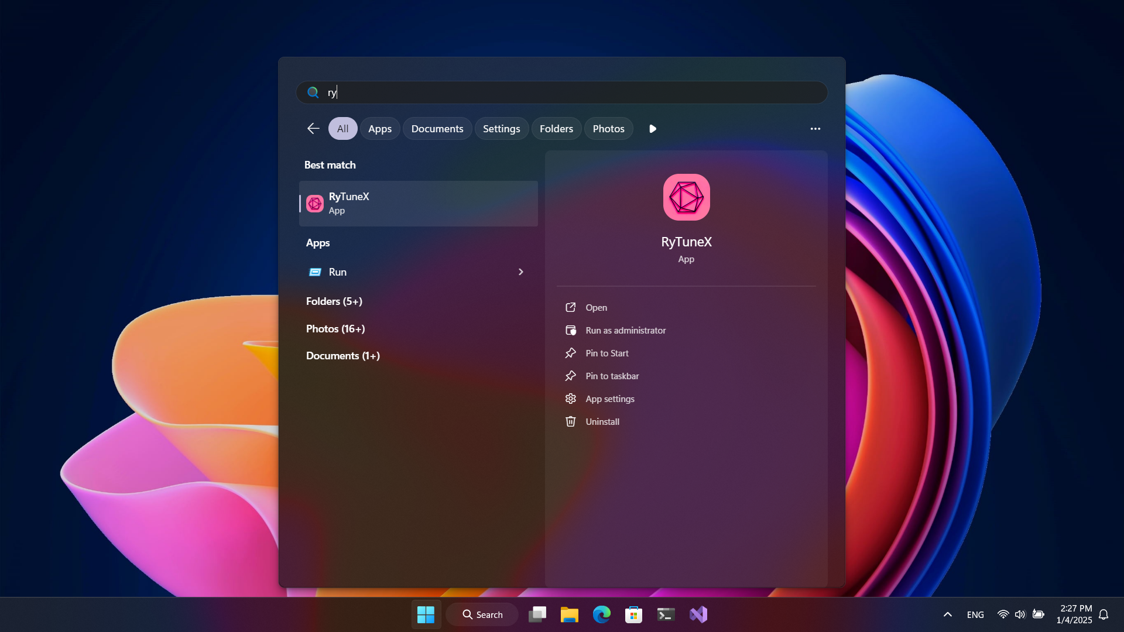Viewport: 1124px width, 632px height.
Task: Click the large RyTuneX app logo
Action: (687, 197)
